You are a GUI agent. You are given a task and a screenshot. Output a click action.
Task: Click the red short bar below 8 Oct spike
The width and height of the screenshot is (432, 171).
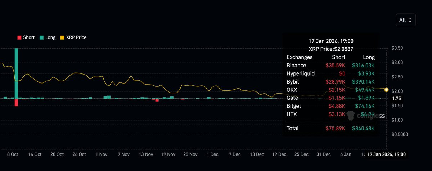[x=17, y=103]
